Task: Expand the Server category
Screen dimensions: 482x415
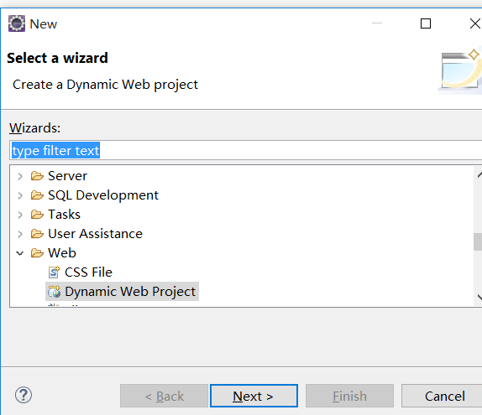Action: (20, 176)
